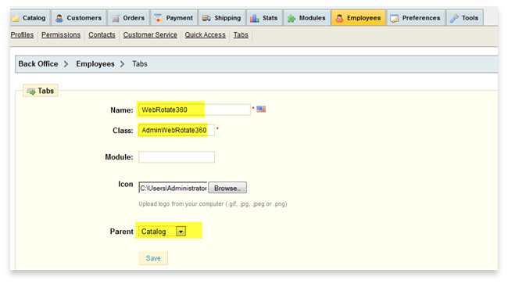Open the Catalog tab

[x=30, y=17]
